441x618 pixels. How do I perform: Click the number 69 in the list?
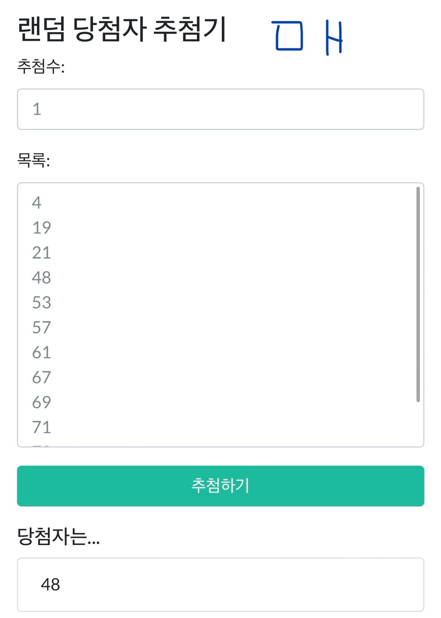(41, 403)
